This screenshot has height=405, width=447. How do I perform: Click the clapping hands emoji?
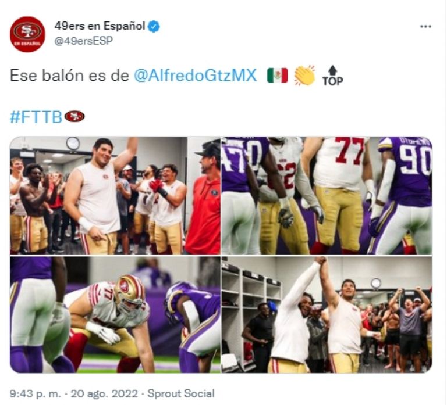(304, 76)
